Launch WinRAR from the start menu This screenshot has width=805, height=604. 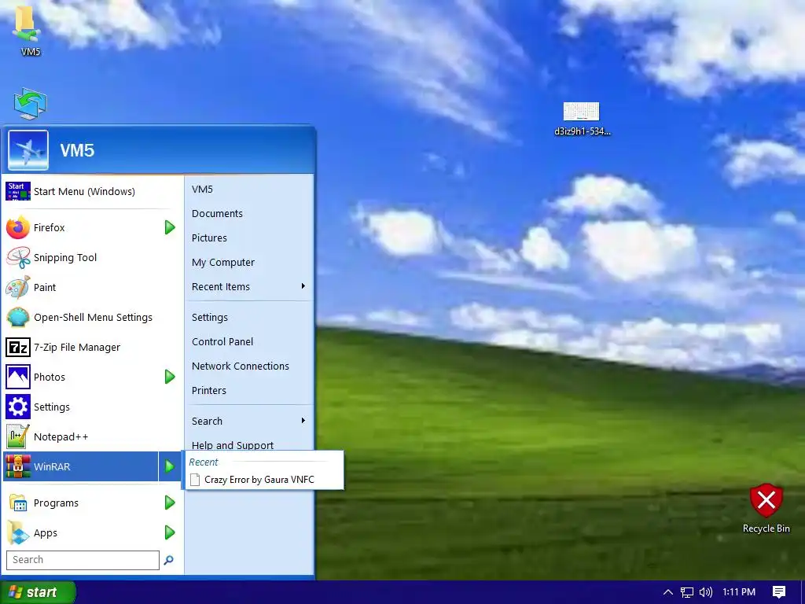coord(81,467)
